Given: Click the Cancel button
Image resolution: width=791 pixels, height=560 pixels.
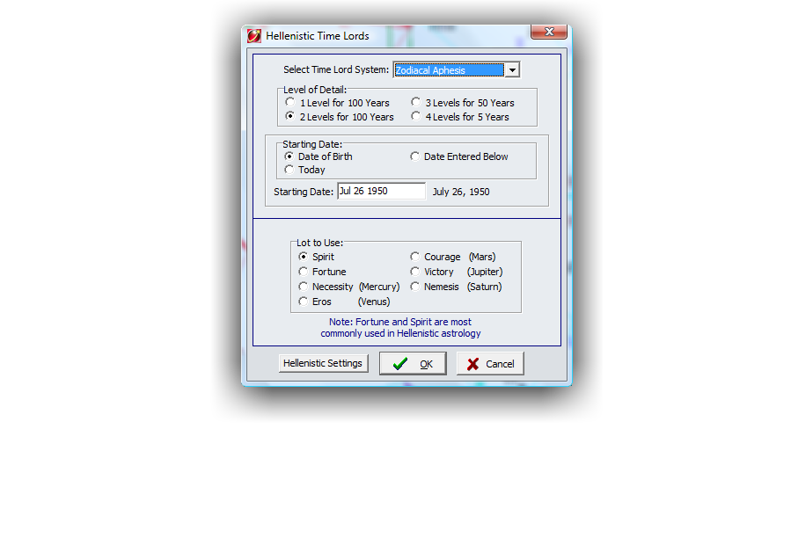Looking at the screenshot, I should (x=490, y=363).
